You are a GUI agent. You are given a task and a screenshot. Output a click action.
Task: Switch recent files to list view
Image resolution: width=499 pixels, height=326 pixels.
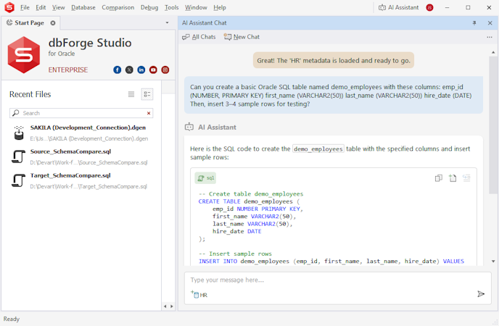(131, 94)
